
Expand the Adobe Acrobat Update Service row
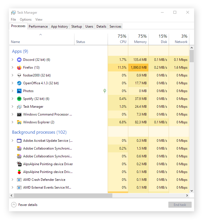tap(12, 141)
